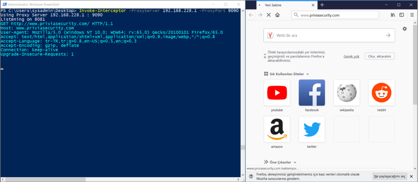Stop the page from loading

click(269, 15)
